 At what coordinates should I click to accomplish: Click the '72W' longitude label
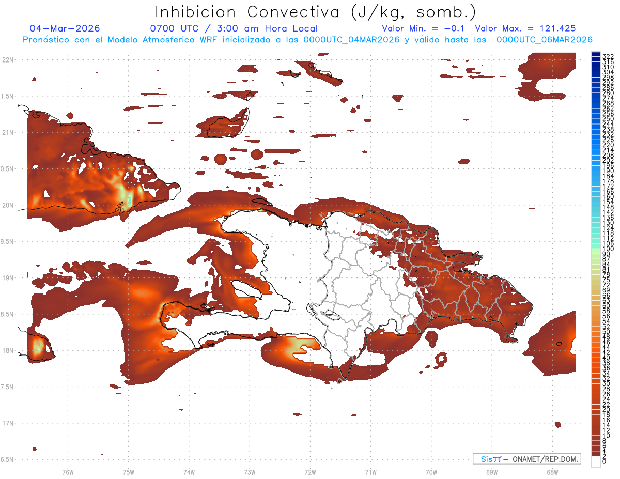click(310, 471)
